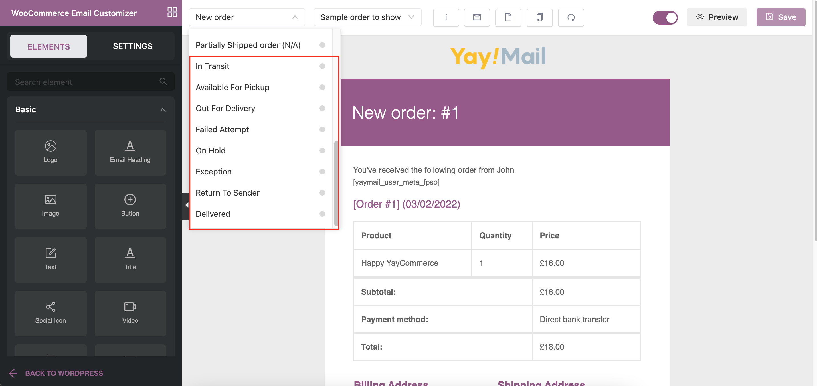
Task: Click the copy template icon
Action: [x=539, y=17]
